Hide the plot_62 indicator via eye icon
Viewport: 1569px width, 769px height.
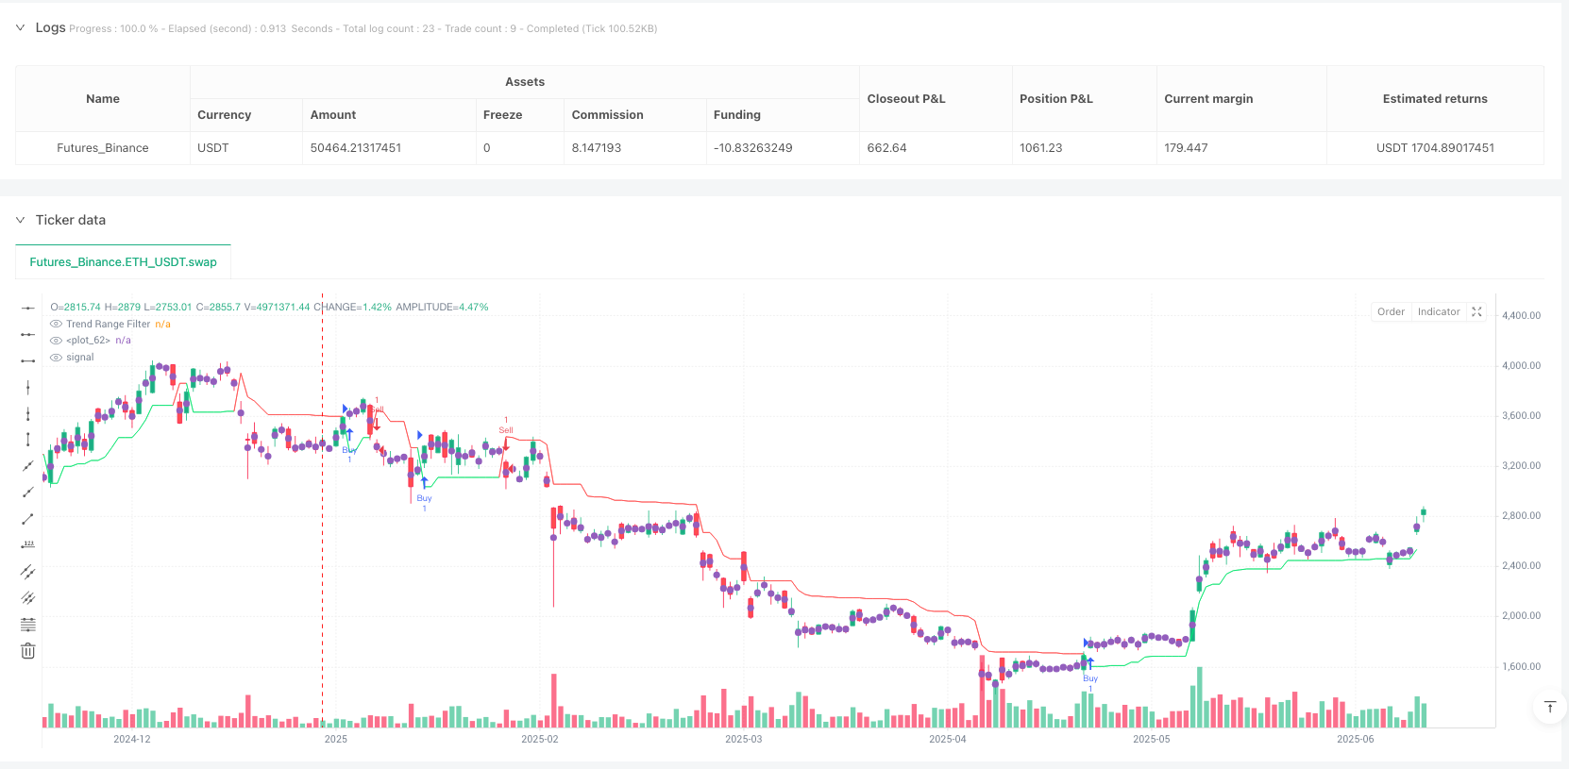coord(56,341)
